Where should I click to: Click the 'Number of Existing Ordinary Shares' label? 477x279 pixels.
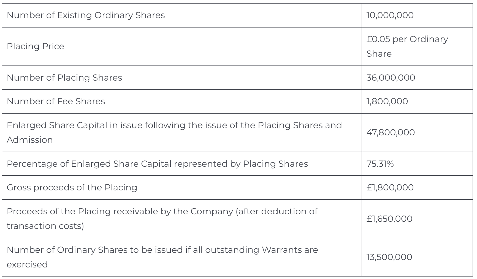[86, 15]
